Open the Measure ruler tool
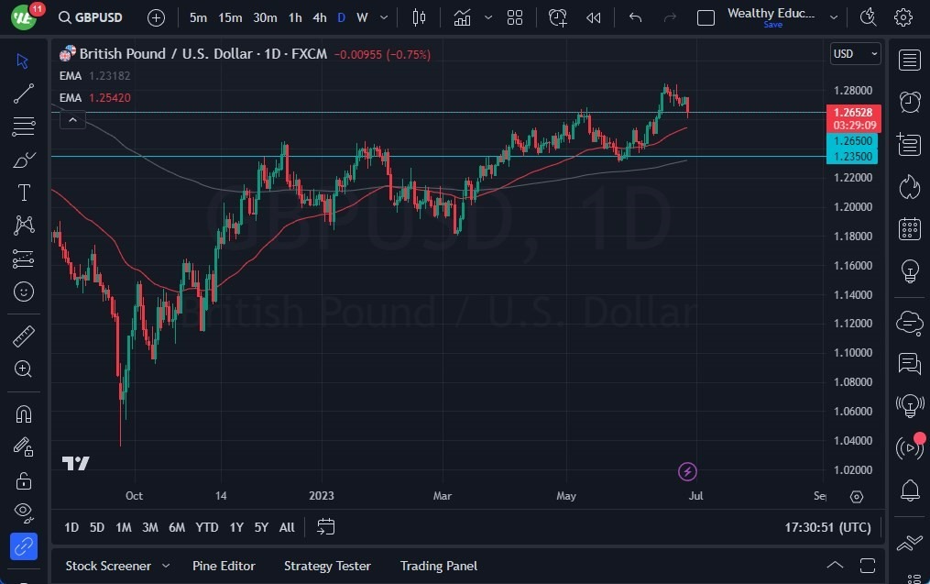Screen dimensions: 930x584 (x=23, y=336)
